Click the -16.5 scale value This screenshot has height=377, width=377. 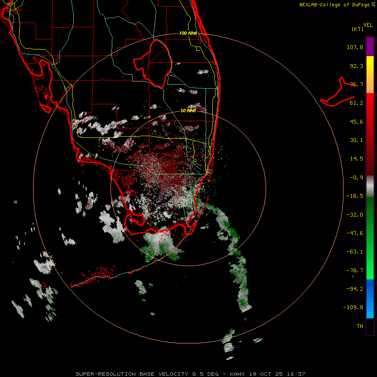pyautogui.click(x=355, y=196)
